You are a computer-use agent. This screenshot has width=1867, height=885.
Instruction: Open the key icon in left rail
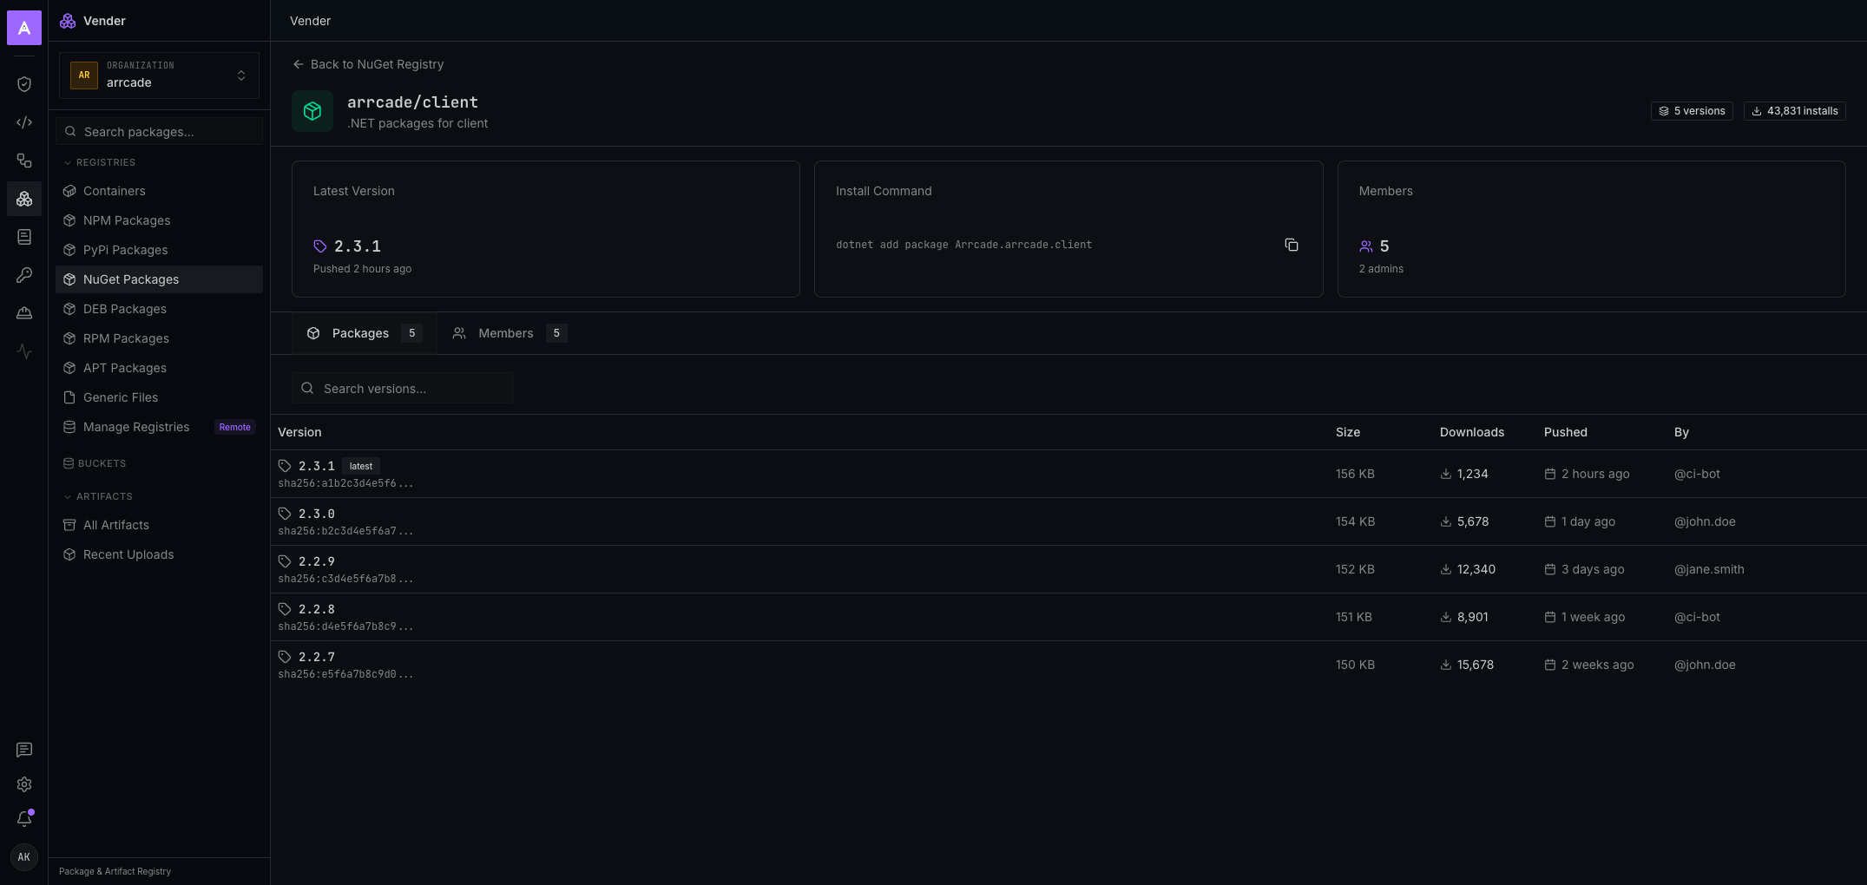coord(24,275)
